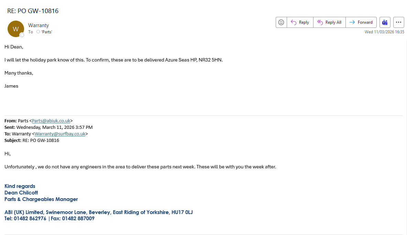The width and height of the screenshot is (407, 235).
Task: Share the email to Teams
Action: [x=385, y=22]
